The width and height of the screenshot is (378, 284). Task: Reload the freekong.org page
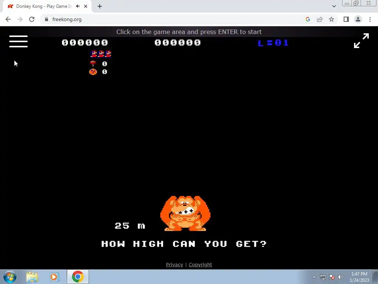(x=32, y=19)
